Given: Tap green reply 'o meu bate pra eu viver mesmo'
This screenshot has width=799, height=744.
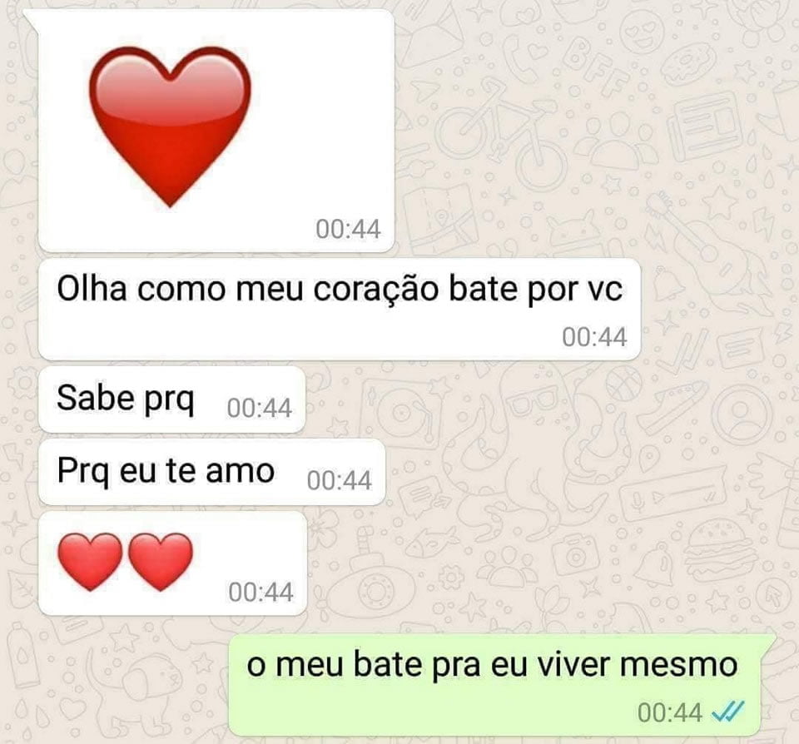Looking at the screenshot, I should click(x=502, y=684).
